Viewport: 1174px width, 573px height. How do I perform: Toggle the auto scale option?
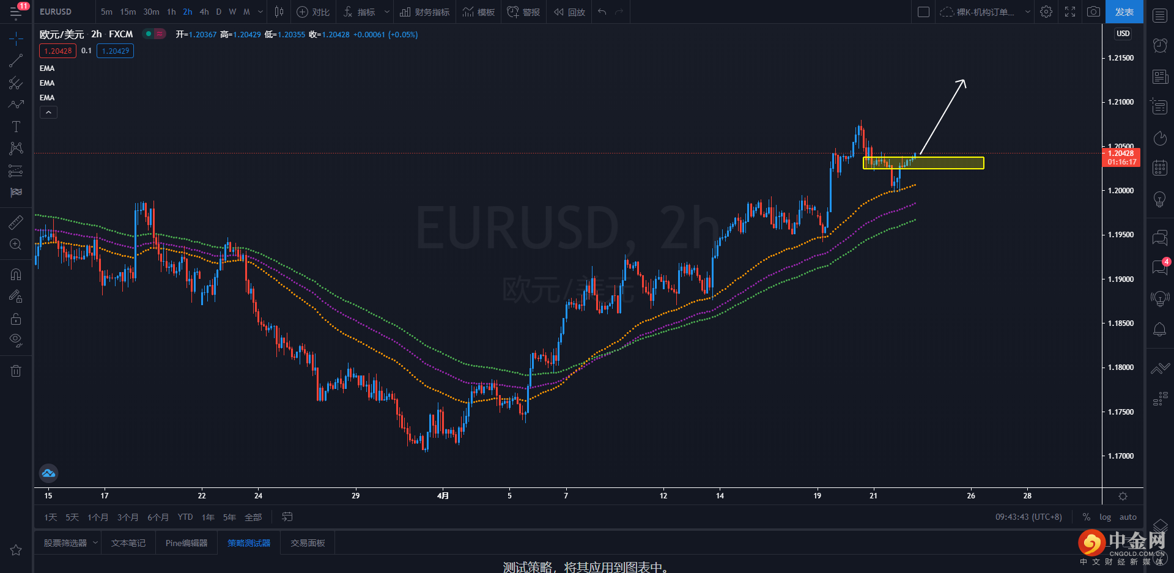(x=1128, y=517)
